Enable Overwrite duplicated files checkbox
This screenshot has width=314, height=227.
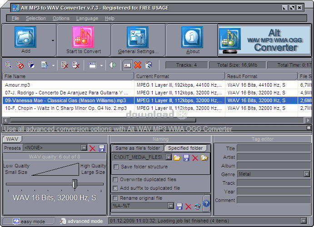tap(115, 179)
